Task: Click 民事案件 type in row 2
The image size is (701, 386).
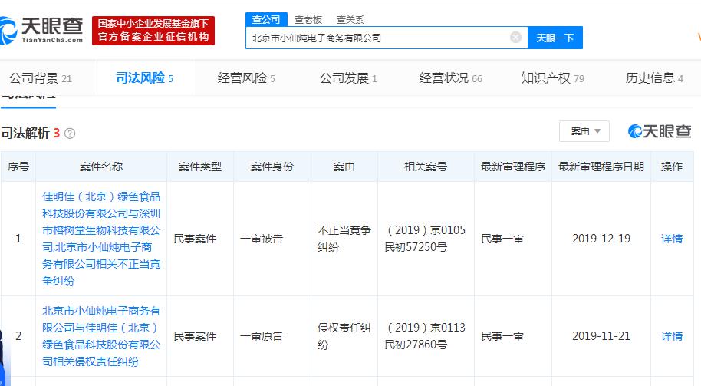Action: pyautogui.click(x=195, y=336)
